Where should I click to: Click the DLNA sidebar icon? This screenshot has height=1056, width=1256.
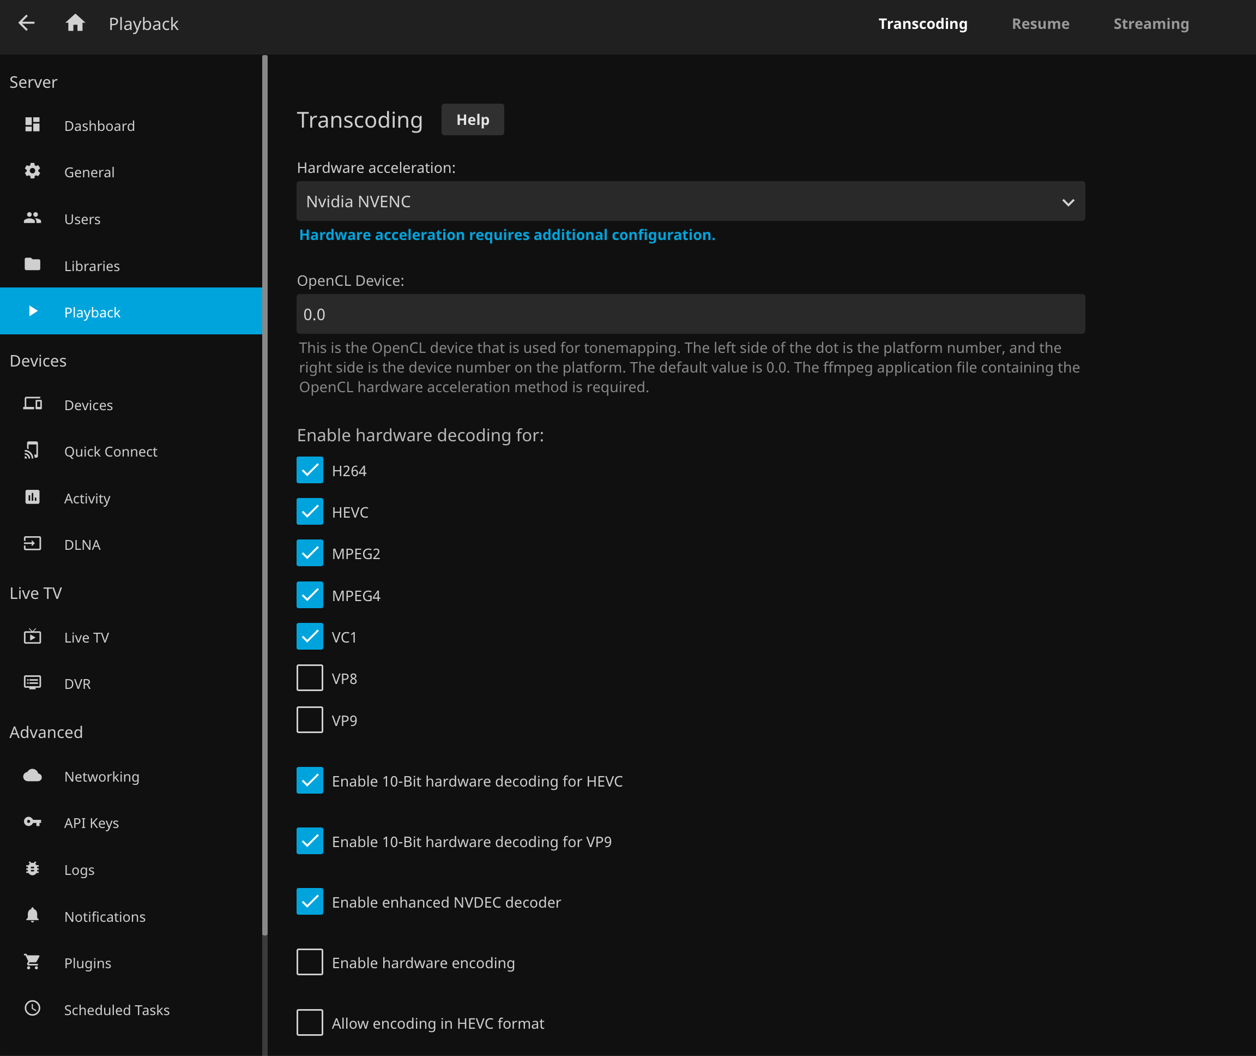(32, 544)
